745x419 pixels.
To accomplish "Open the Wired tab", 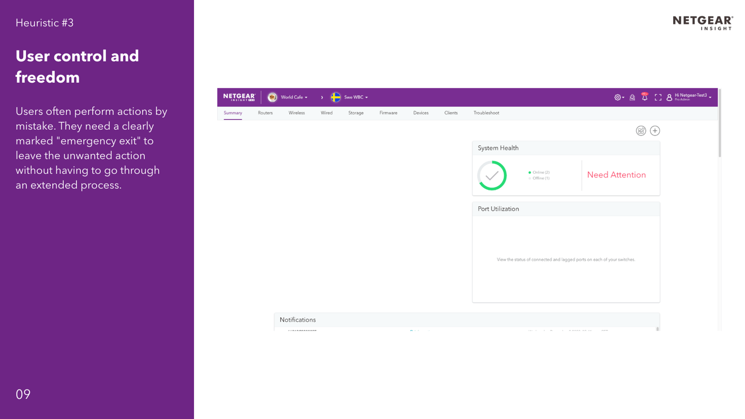I will 326,113.
